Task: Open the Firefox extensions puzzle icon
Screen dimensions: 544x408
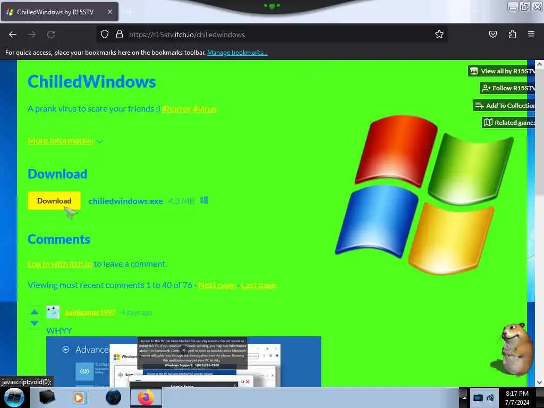Action: (x=512, y=35)
